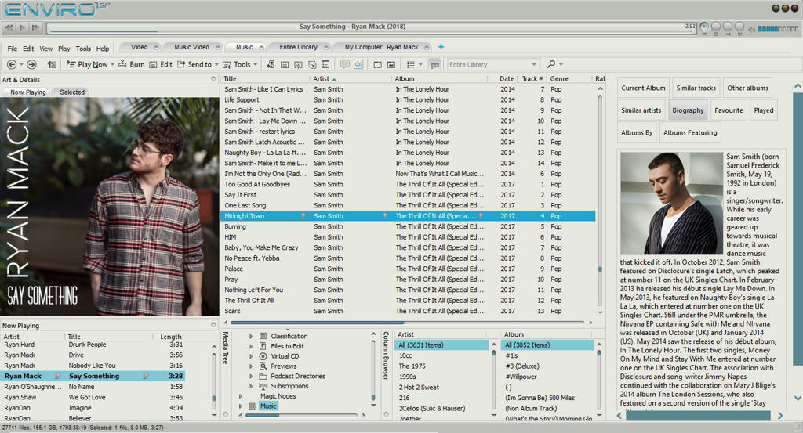Open the File menu
The width and height of the screenshot is (803, 433).
(x=13, y=49)
